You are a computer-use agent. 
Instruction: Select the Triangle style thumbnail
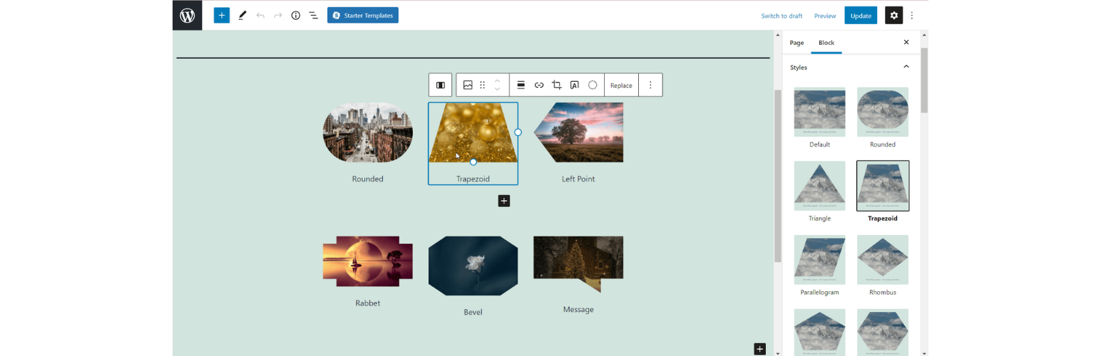(819, 186)
